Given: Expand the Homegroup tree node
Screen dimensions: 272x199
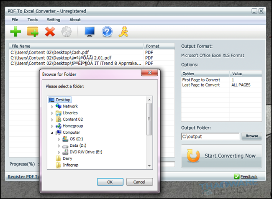Looking at the screenshot, I should point(52,126).
